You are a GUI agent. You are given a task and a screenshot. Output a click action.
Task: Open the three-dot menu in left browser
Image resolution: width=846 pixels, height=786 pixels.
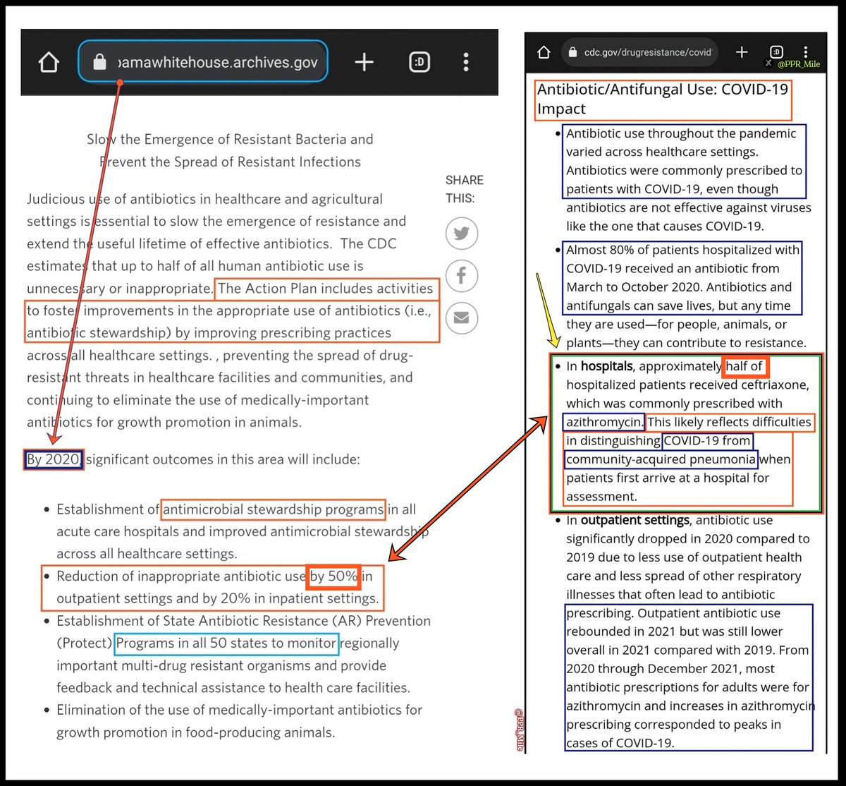coord(466,62)
